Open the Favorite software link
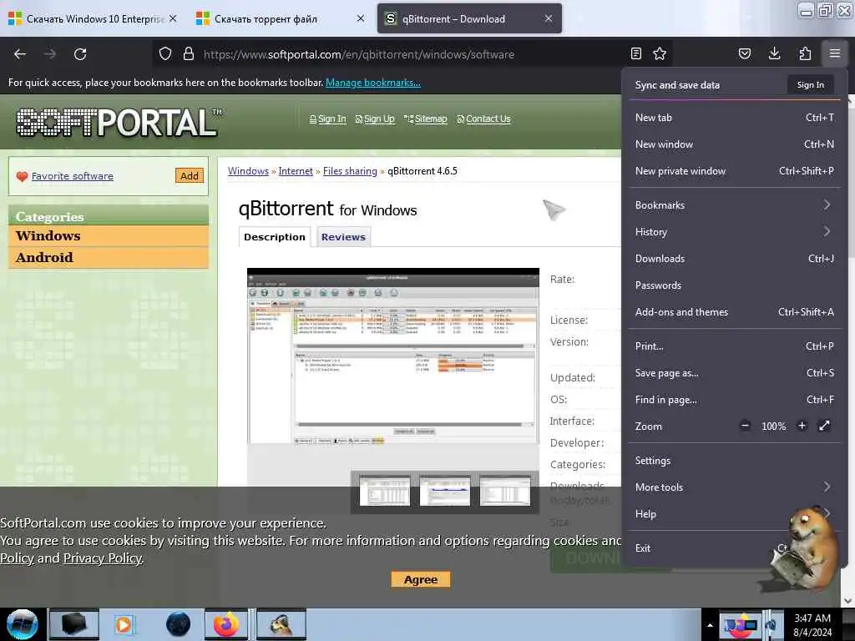The image size is (855, 641). point(73,176)
